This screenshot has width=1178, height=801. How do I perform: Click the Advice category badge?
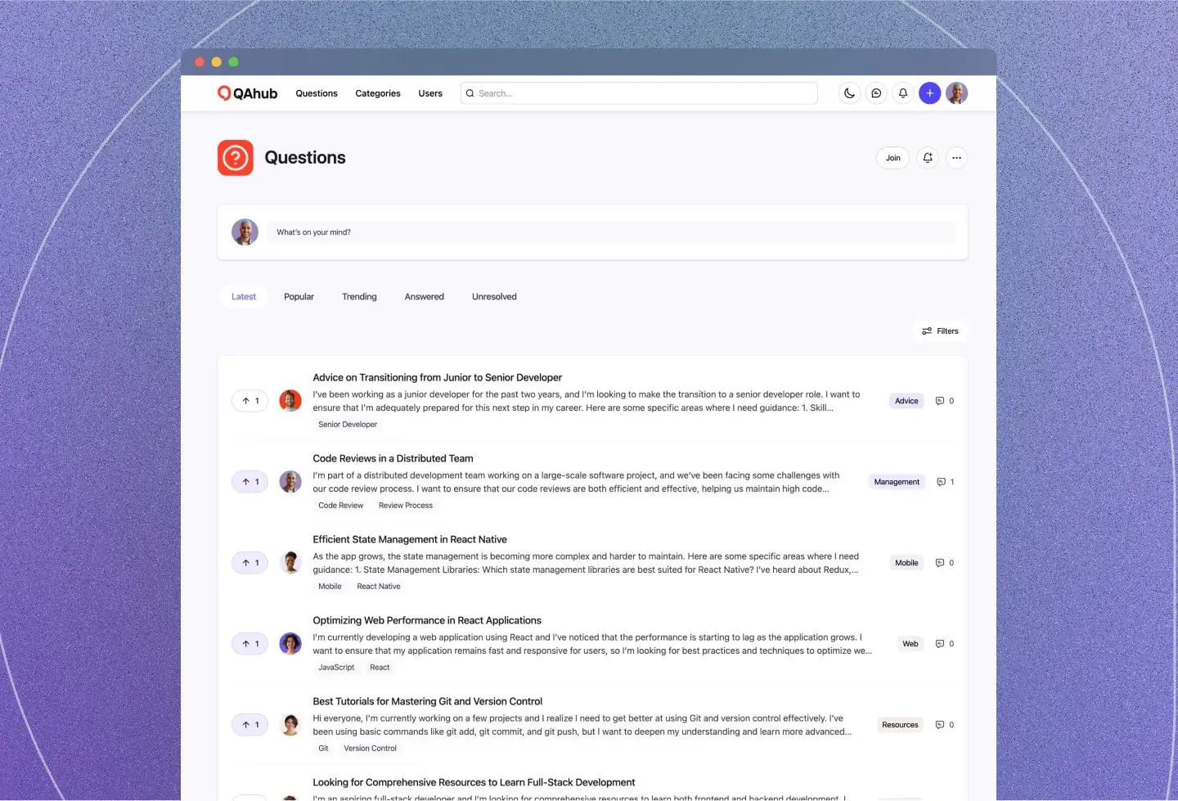pos(906,401)
